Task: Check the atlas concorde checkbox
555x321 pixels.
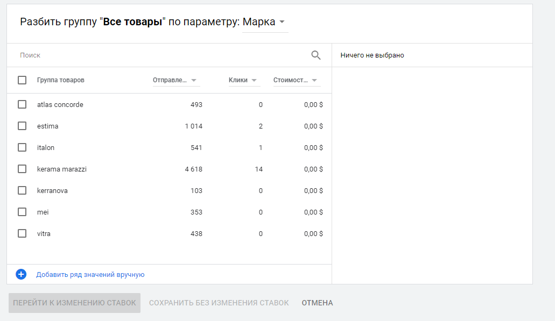Action: (22, 104)
